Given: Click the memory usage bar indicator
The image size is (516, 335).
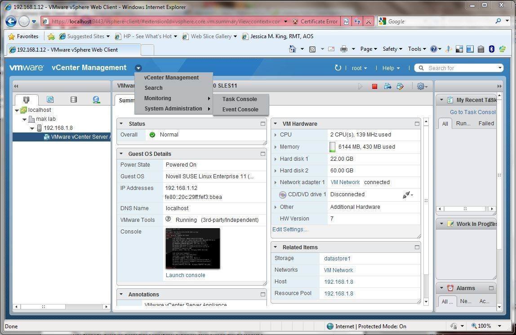Looking at the screenshot, I should [x=332, y=147].
